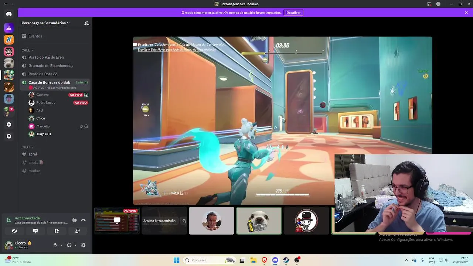
Task: Open the Eventos calendar entry
Action: pos(55,36)
